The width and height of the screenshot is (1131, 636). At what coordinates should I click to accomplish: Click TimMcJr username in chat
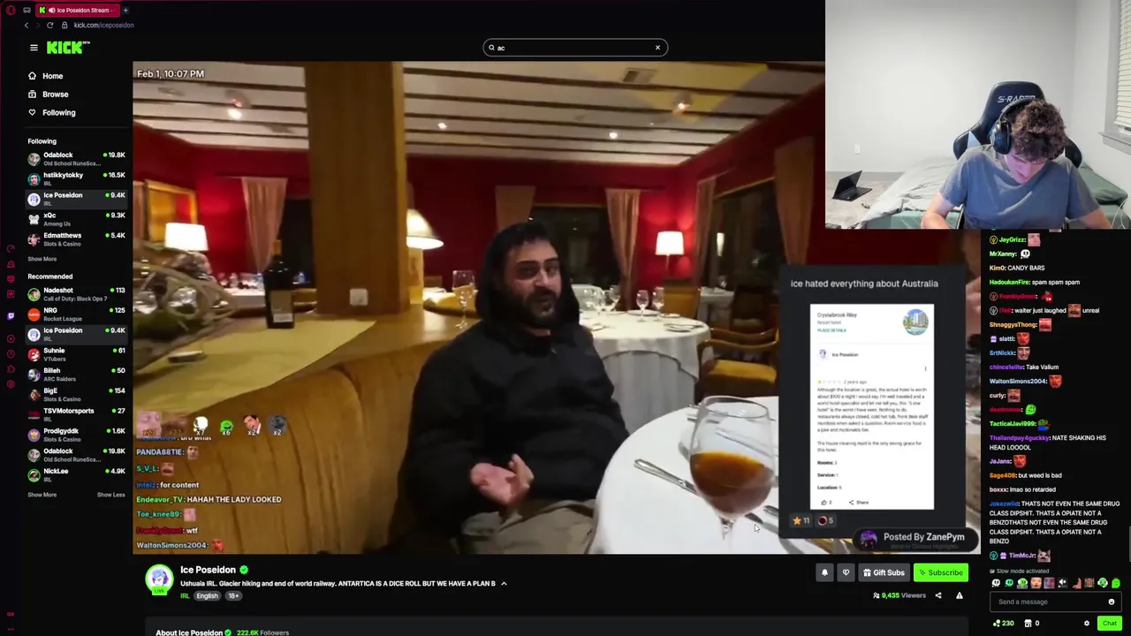click(1021, 556)
